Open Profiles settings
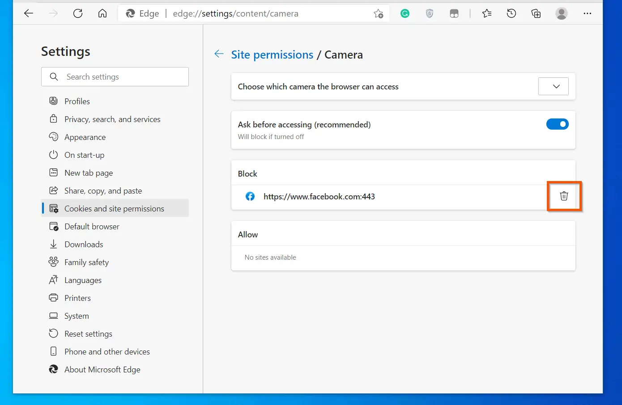The width and height of the screenshot is (622, 405). click(x=115, y=101)
